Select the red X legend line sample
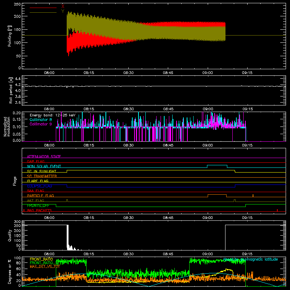Image resolution: width=290 pixels, height=290 pixels. click(x=43, y=8)
